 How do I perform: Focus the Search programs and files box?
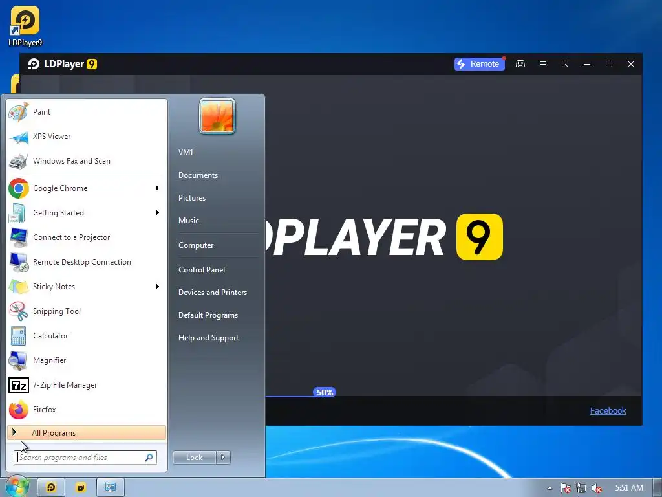click(x=85, y=458)
